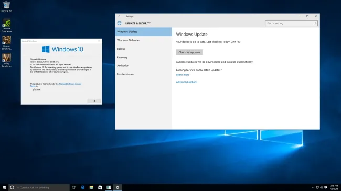Click the Check for updates button

(x=189, y=52)
